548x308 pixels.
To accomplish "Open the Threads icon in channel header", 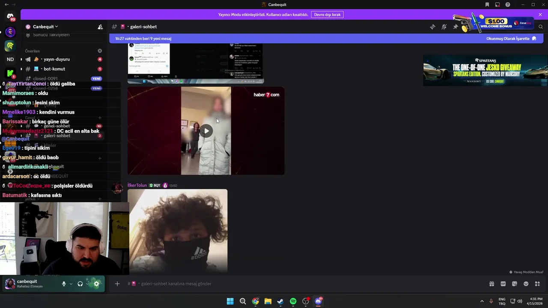I will point(432,27).
